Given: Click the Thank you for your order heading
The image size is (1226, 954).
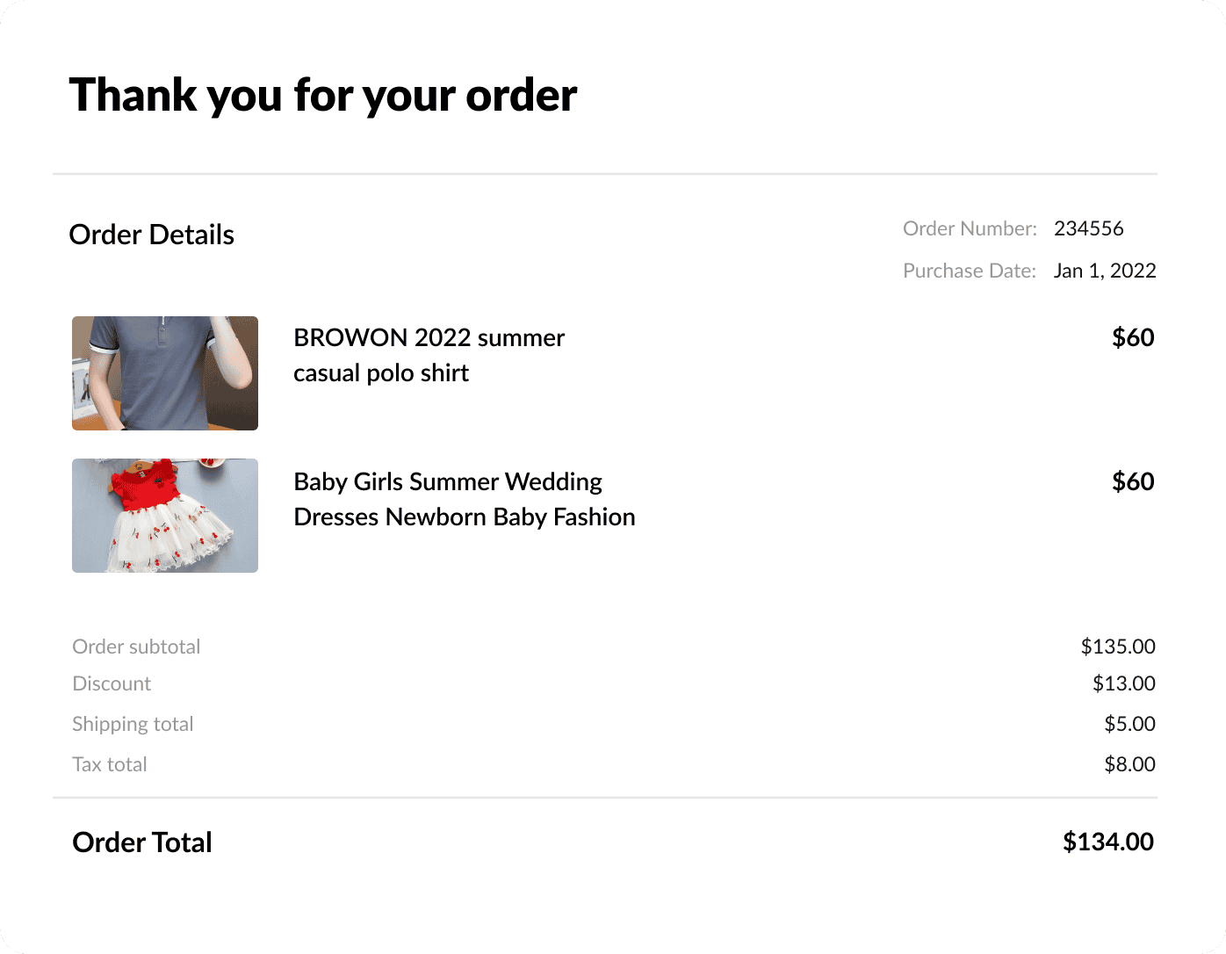Looking at the screenshot, I should [323, 95].
